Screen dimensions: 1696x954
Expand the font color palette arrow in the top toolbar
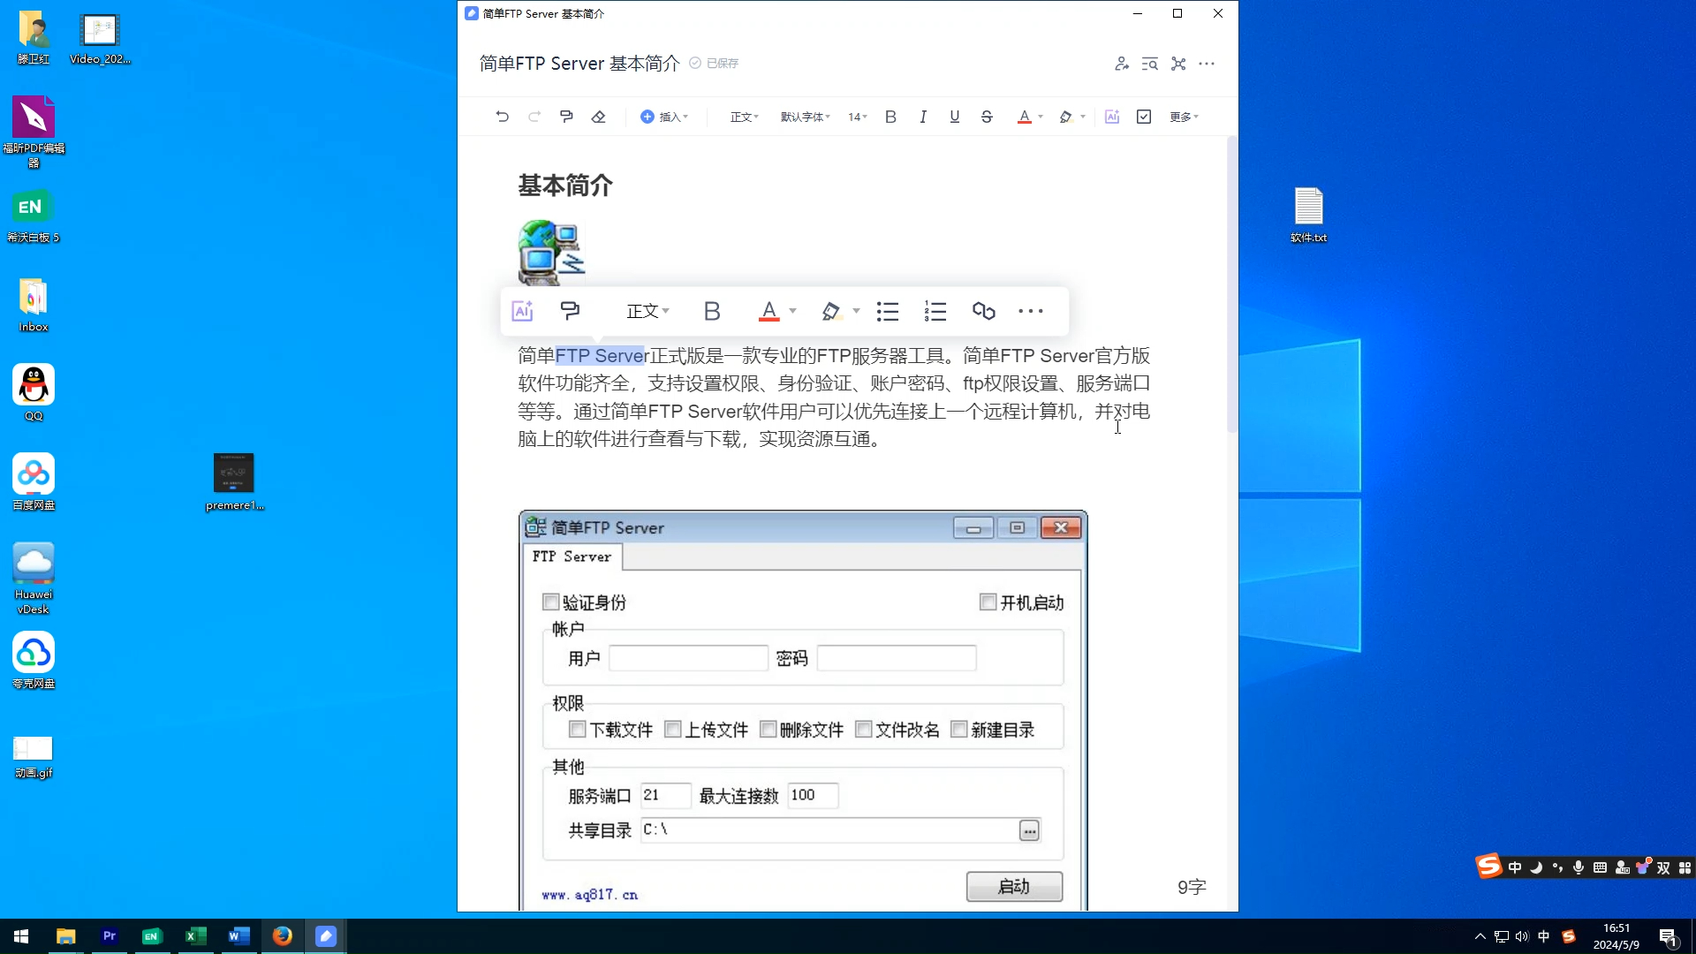point(1041,117)
